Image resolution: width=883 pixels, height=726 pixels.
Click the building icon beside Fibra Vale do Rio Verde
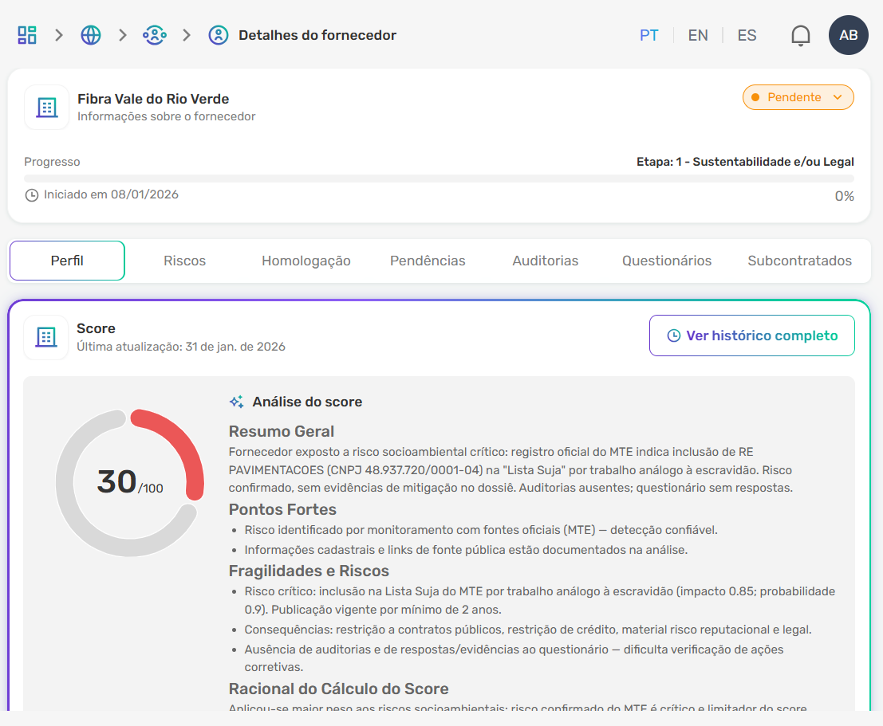pos(47,107)
